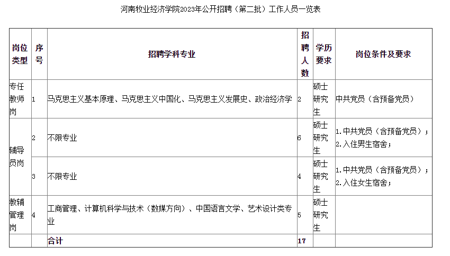Click the 招聘学科专业 header cell
The image size is (450, 256).
(x=172, y=54)
